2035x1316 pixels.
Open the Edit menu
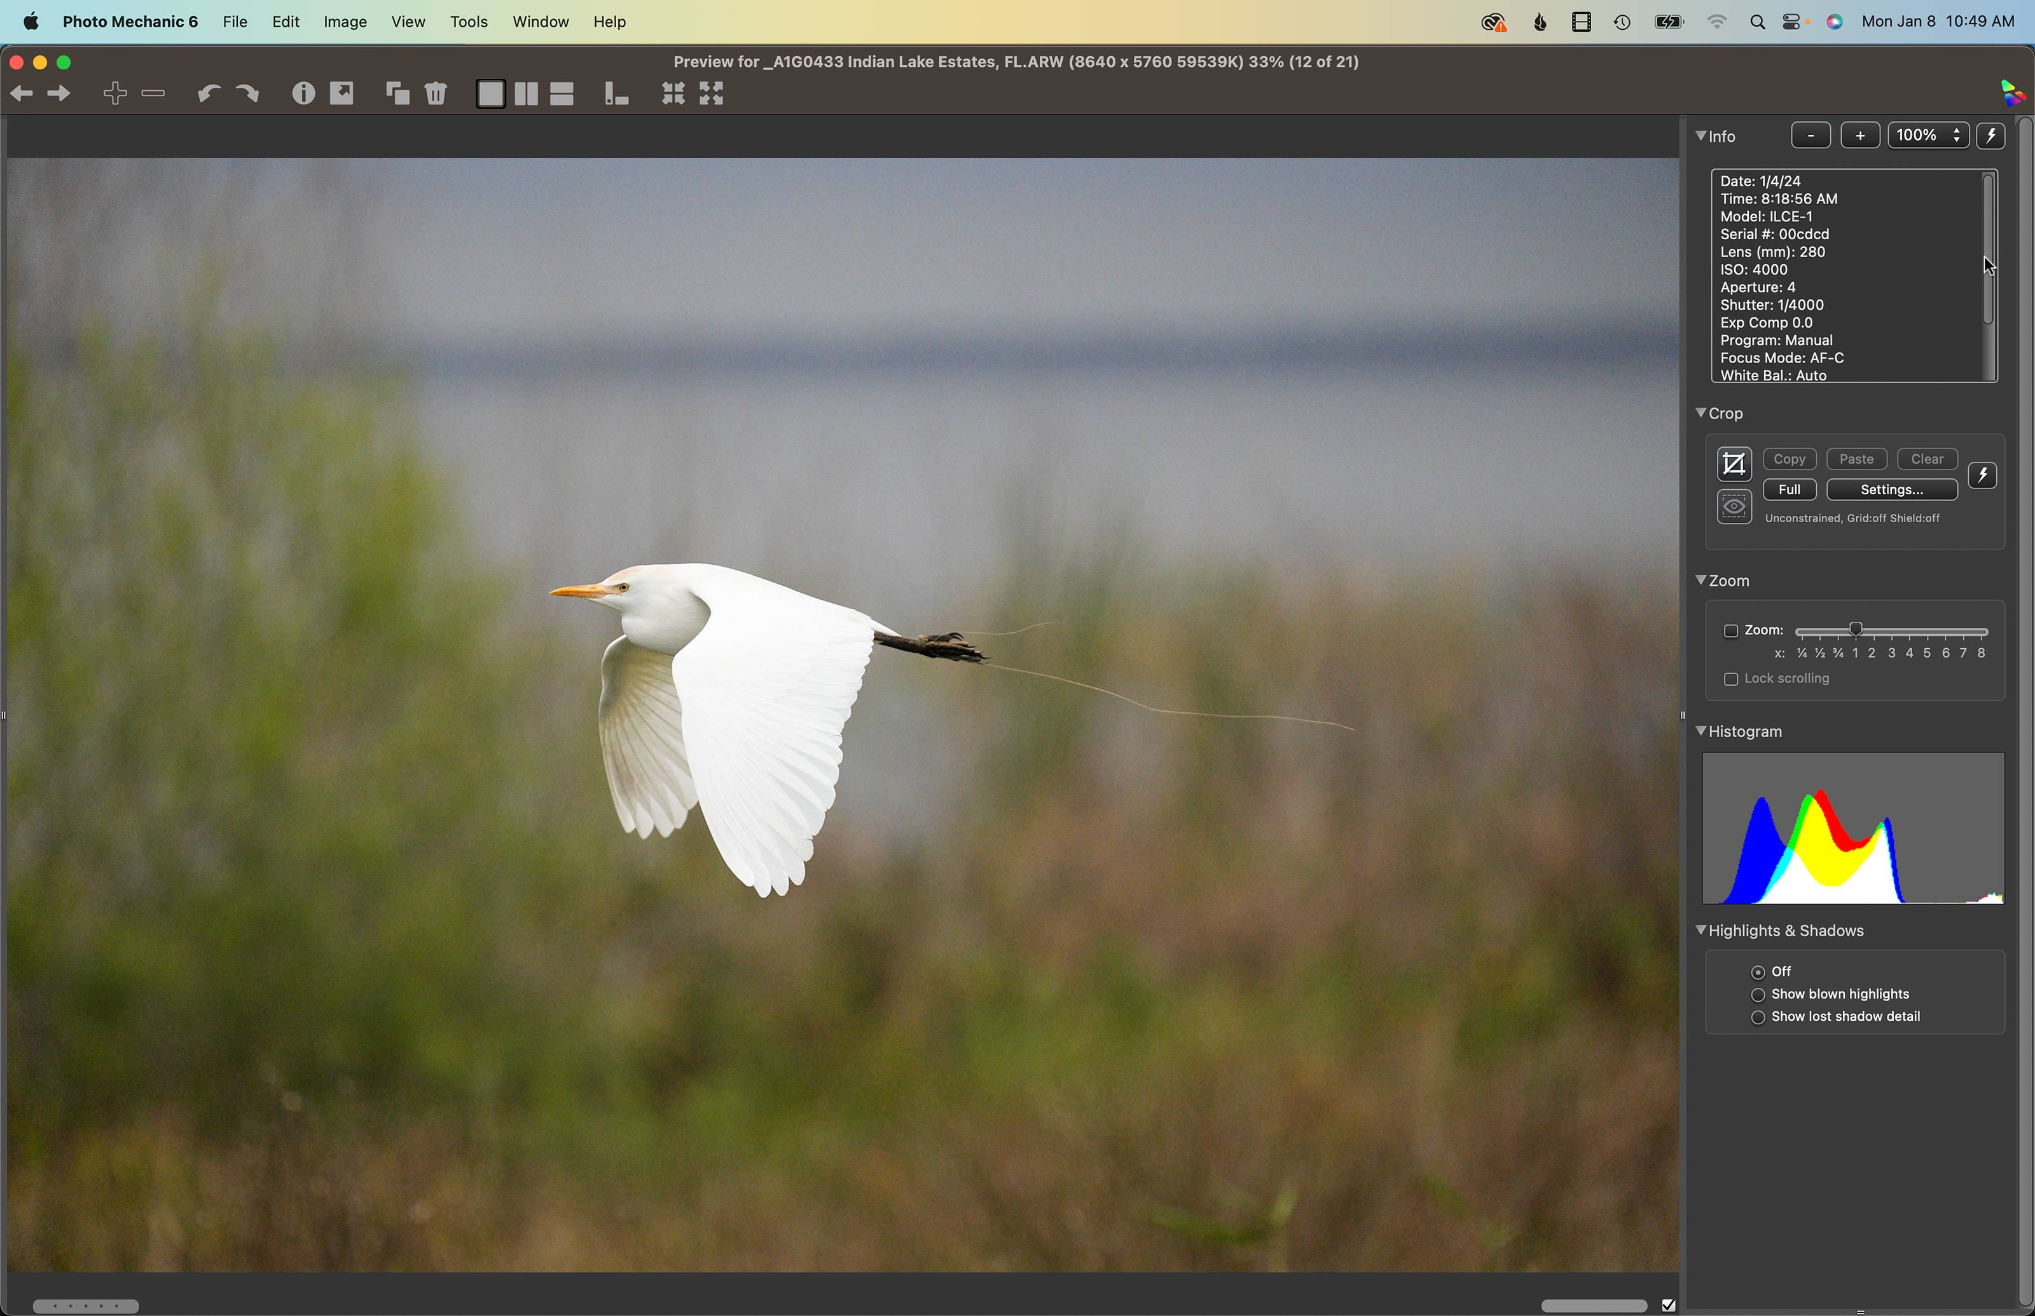point(286,22)
